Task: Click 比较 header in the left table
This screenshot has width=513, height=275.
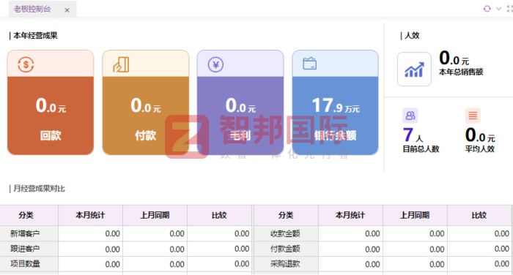Action: tap(219, 215)
